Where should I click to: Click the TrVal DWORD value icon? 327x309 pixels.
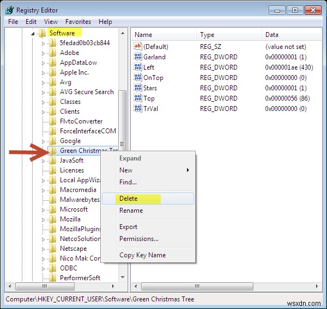click(x=138, y=108)
